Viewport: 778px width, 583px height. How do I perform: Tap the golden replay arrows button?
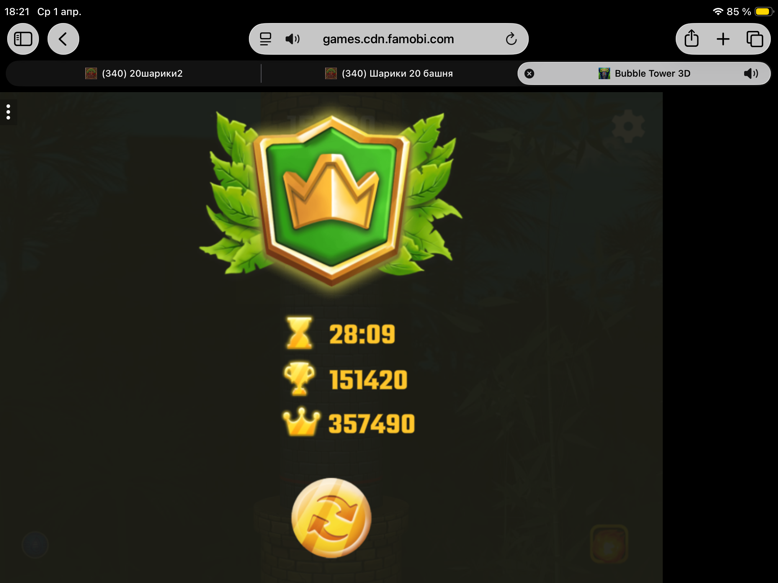tap(331, 518)
